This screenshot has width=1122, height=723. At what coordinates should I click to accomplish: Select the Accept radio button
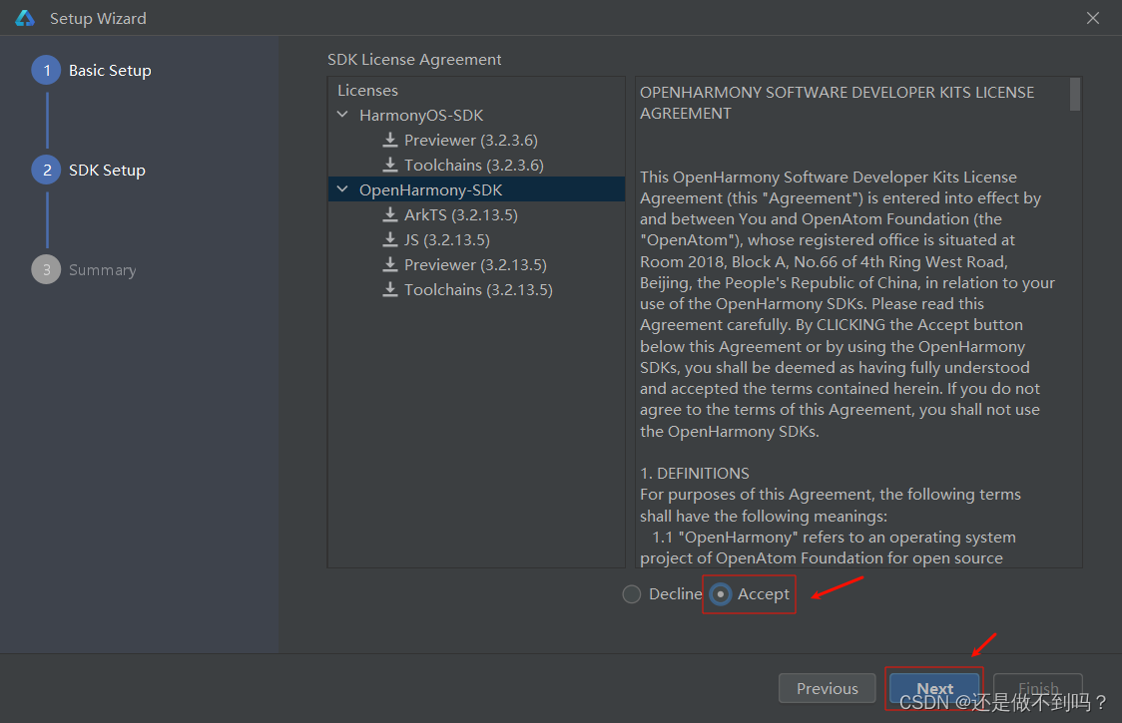(721, 594)
